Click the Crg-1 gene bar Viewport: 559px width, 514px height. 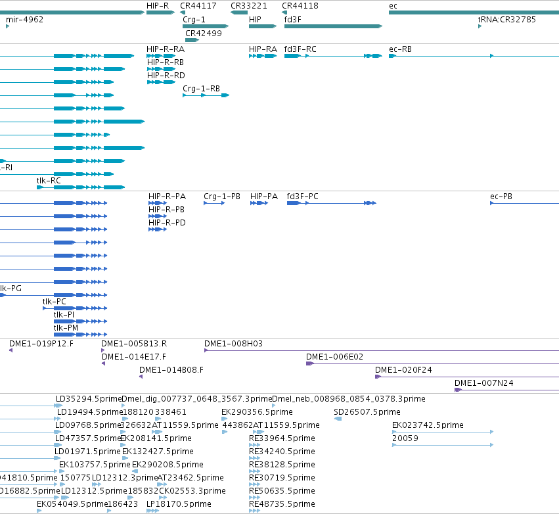pyautogui.click(x=206, y=26)
